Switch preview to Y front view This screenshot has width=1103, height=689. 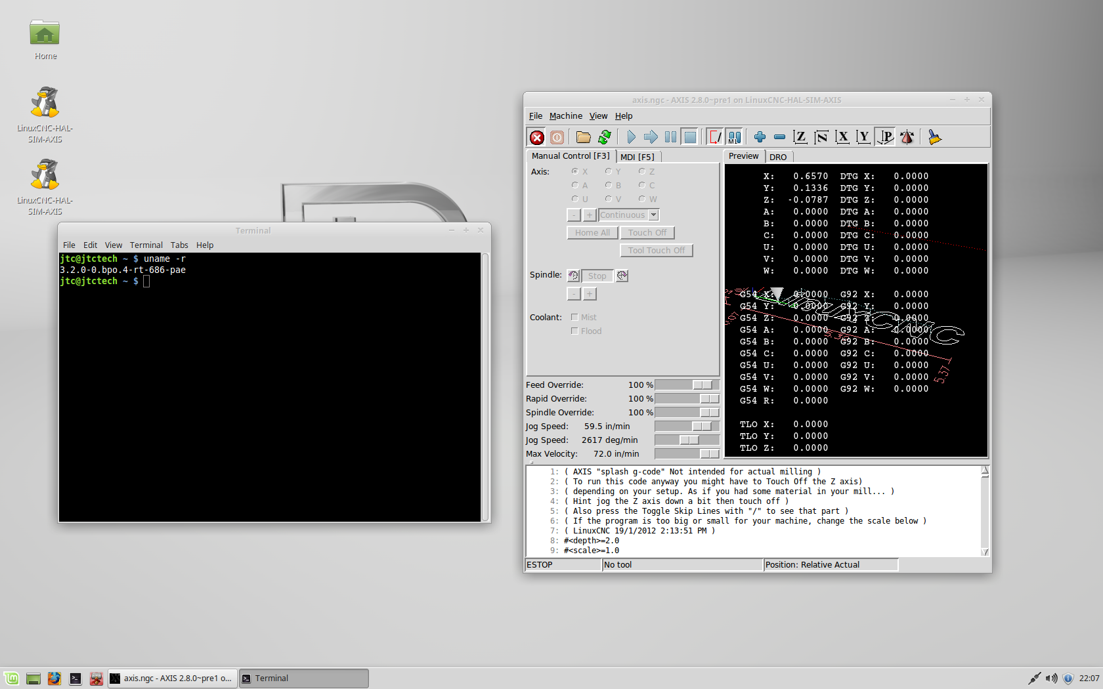[x=863, y=137]
